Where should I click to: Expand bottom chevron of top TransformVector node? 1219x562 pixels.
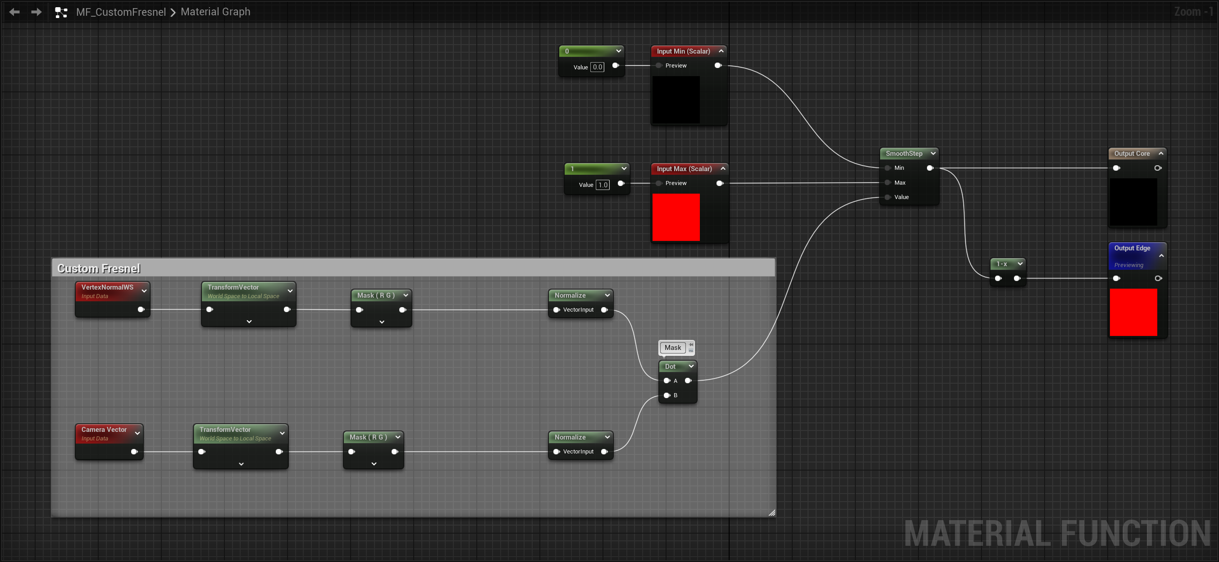249,322
